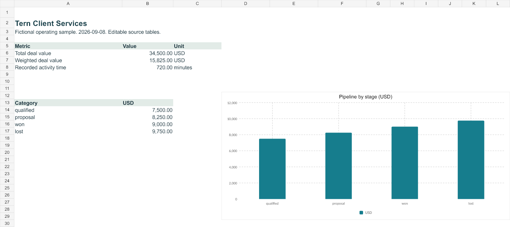Click the 'lost' chart axis label
The image size is (510, 227).
point(471,204)
